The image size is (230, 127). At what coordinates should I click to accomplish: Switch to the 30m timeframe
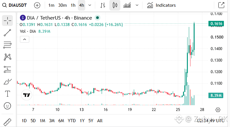(62, 5)
